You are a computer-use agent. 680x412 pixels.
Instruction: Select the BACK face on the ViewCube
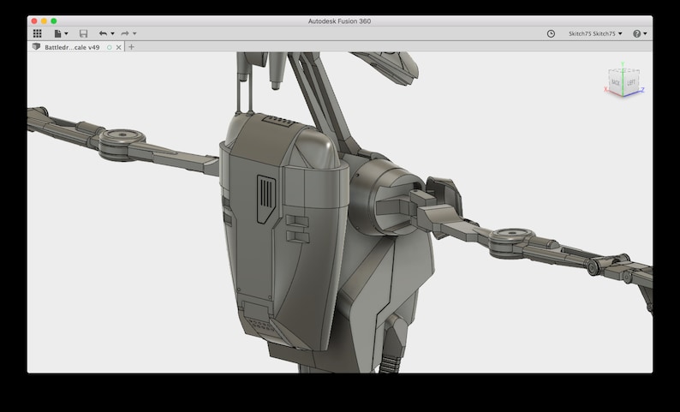[x=616, y=82]
